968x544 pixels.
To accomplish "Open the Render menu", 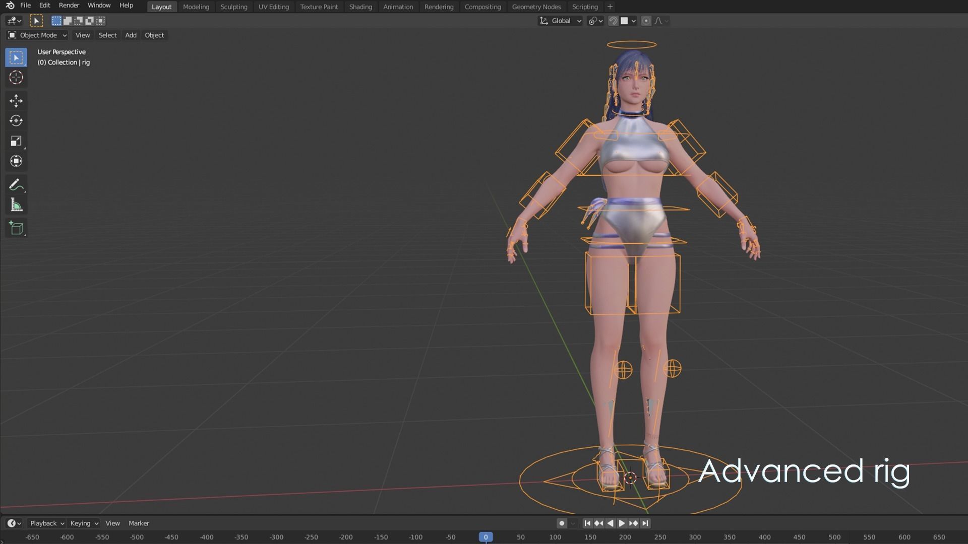I will point(69,6).
